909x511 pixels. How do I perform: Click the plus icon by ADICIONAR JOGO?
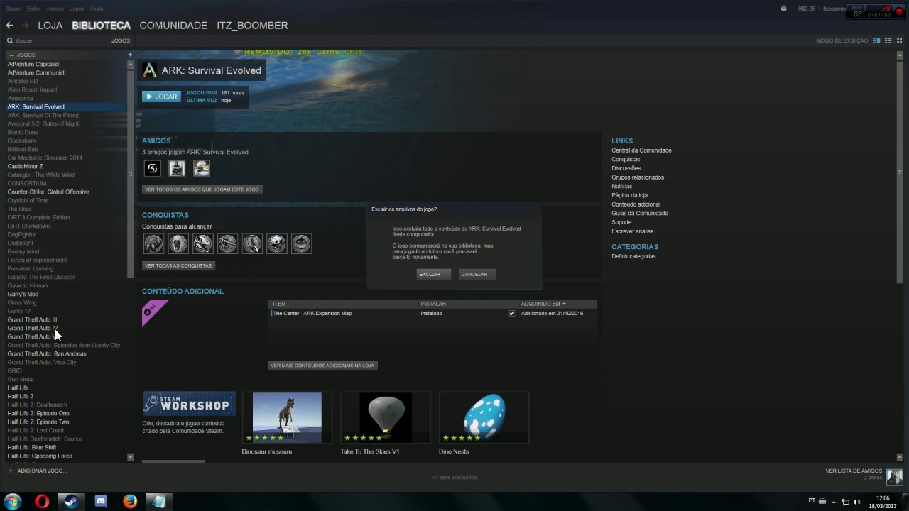[x=11, y=471]
